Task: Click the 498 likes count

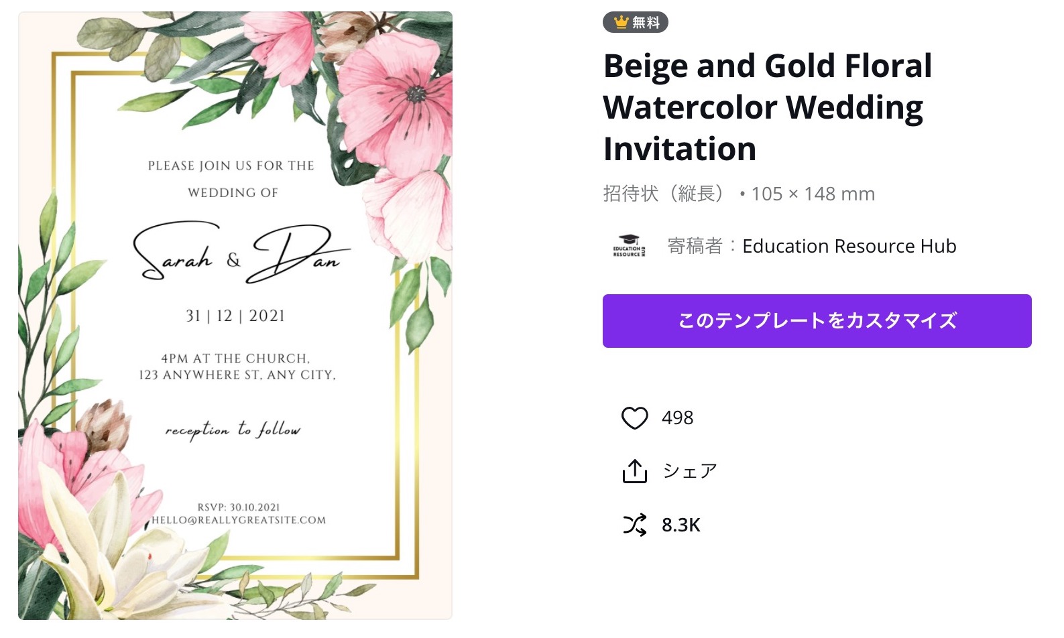Action: tap(677, 418)
